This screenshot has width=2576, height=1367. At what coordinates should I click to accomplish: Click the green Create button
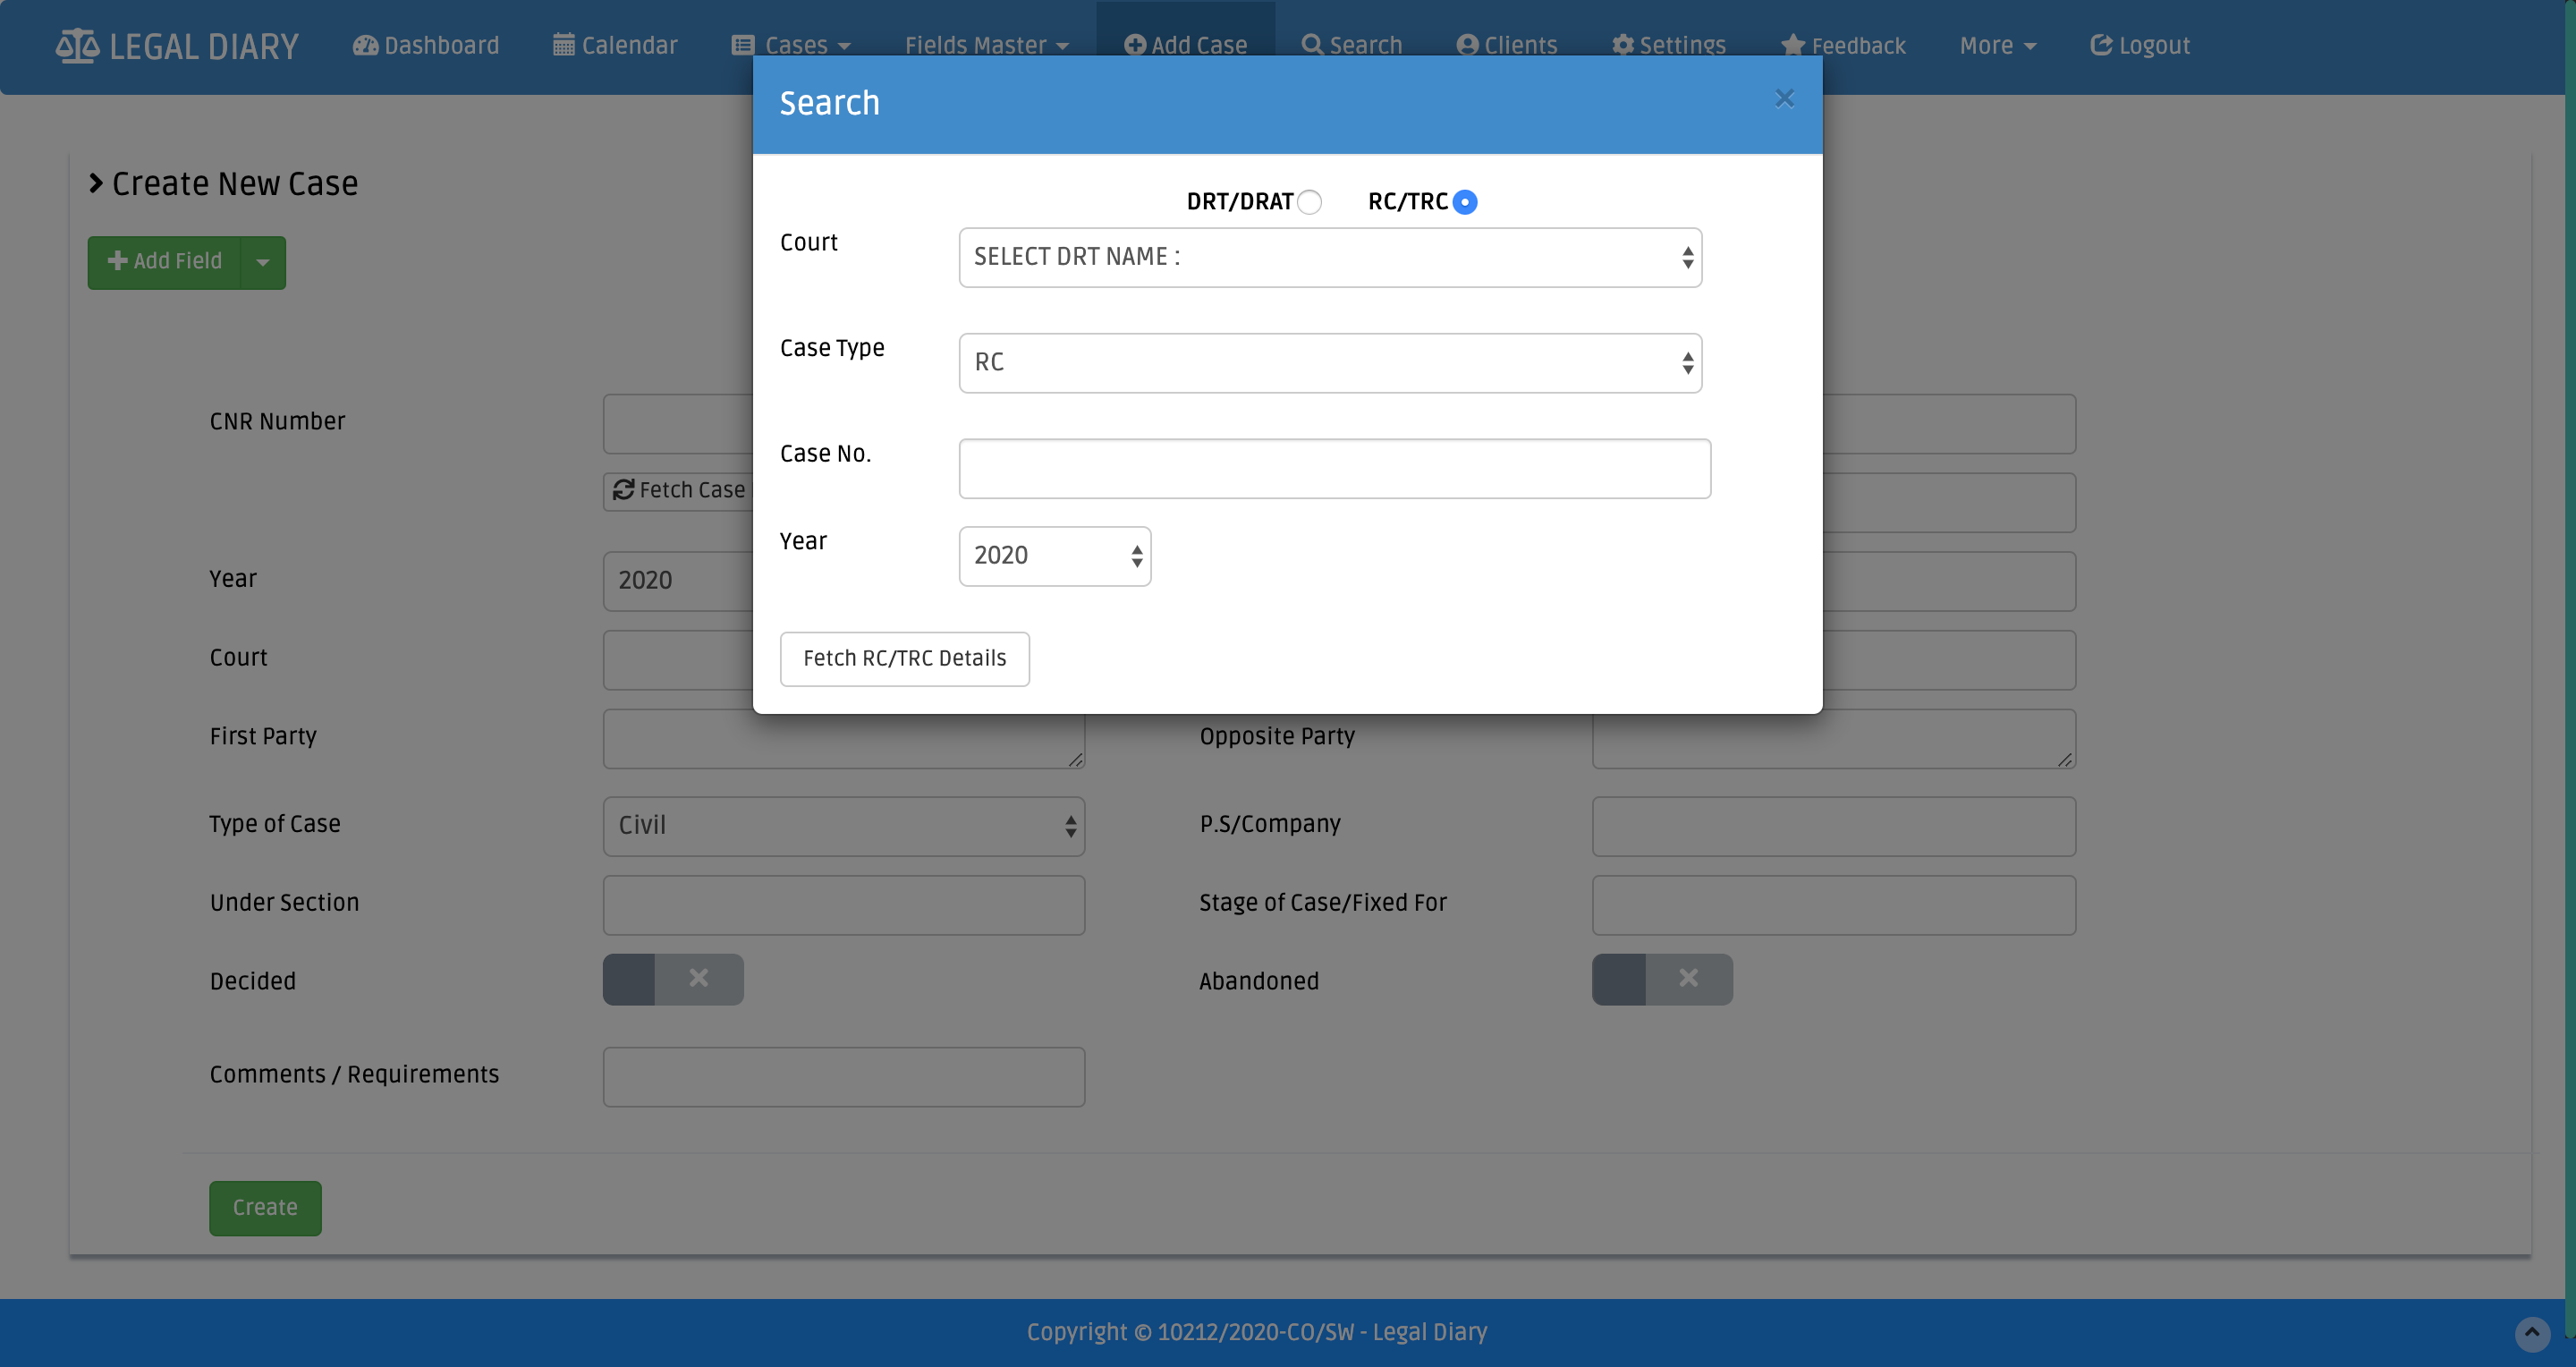(x=265, y=1208)
